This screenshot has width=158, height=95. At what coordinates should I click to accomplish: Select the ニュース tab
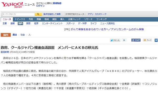click(7, 19)
